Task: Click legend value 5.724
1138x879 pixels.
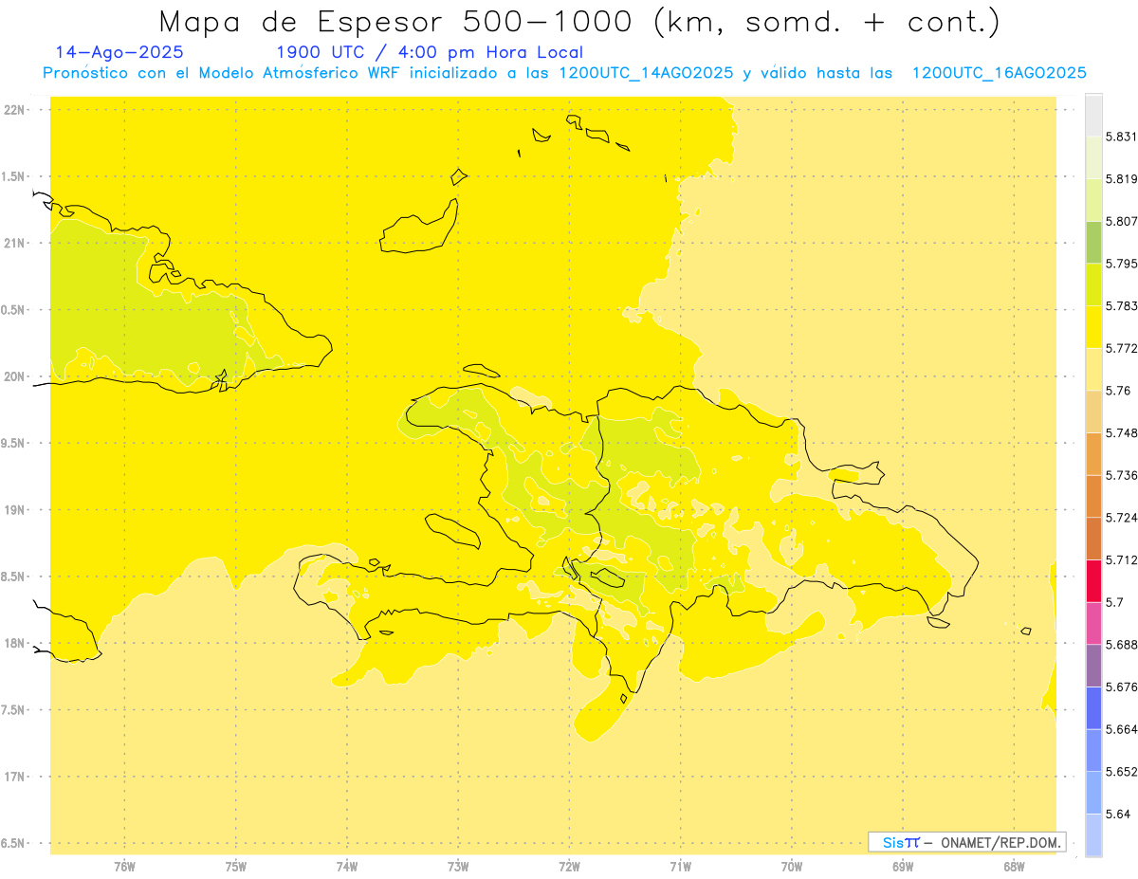Action: click(x=1122, y=518)
